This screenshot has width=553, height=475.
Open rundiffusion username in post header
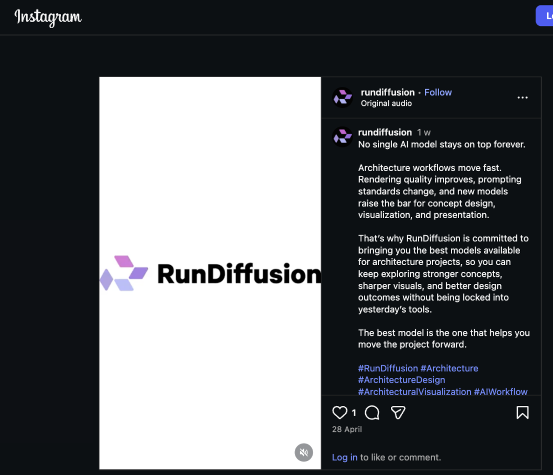point(388,92)
